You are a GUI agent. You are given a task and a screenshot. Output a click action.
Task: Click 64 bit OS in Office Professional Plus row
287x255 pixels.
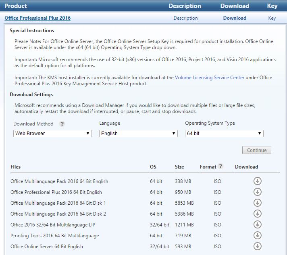click(x=156, y=192)
